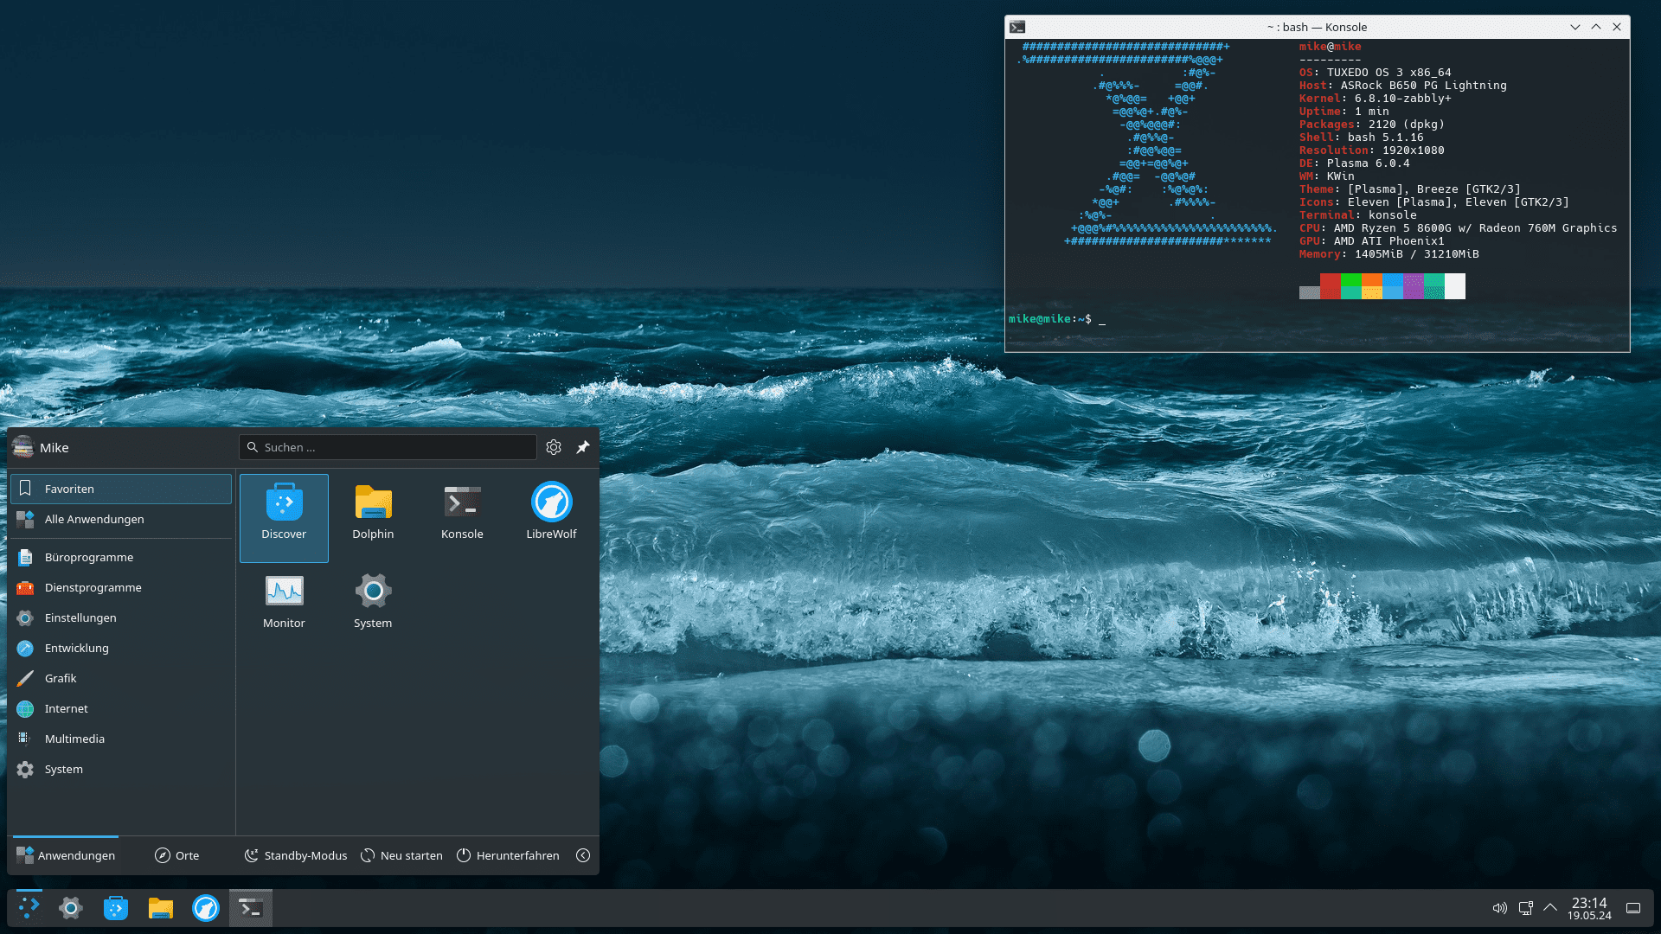1661x934 pixels.
Task: Expand more session options arrow
Action: click(583, 855)
